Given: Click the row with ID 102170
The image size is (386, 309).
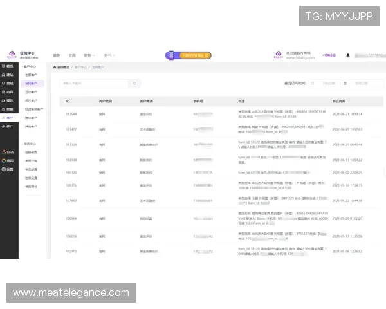Looking at the screenshot, I should tap(221, 251).
